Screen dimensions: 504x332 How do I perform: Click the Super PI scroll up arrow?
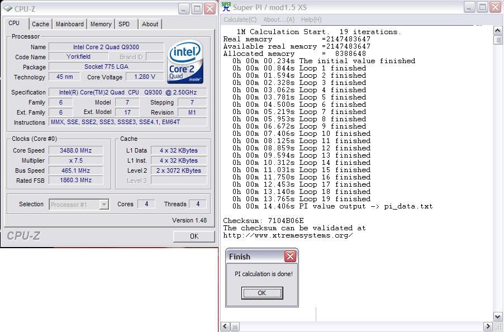tap(497, 31)
